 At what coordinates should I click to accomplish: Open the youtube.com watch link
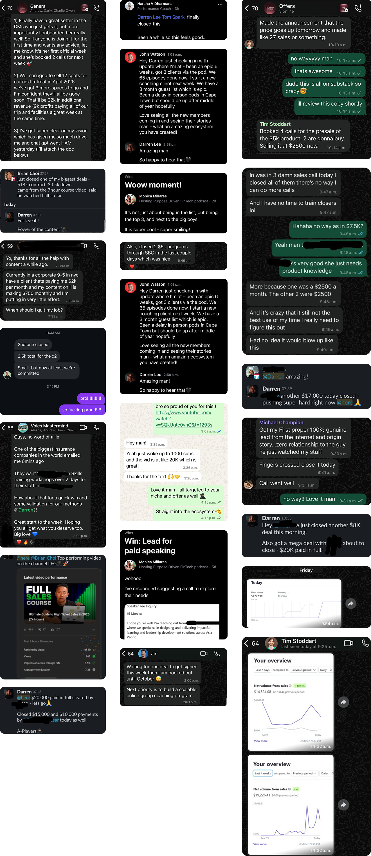click(x=183, y=419)
